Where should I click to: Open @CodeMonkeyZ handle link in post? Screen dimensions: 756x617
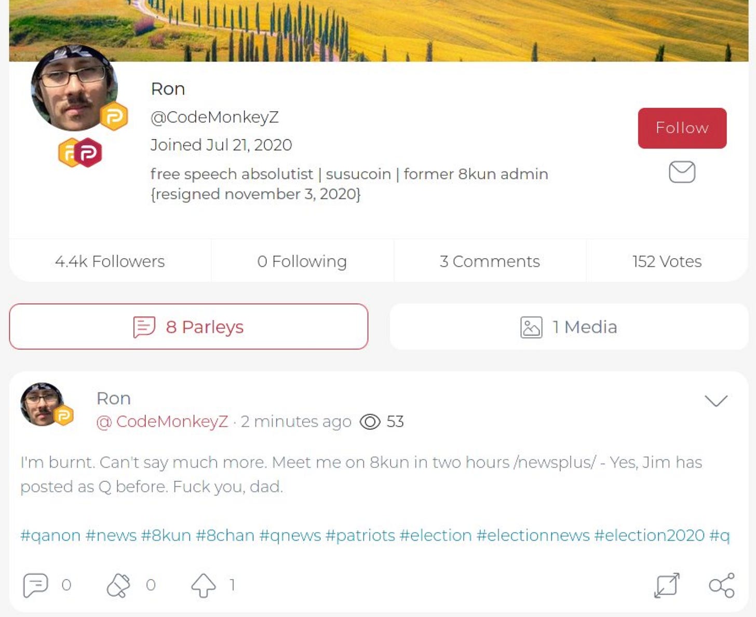pyautogui.click(x=162, y=421)
